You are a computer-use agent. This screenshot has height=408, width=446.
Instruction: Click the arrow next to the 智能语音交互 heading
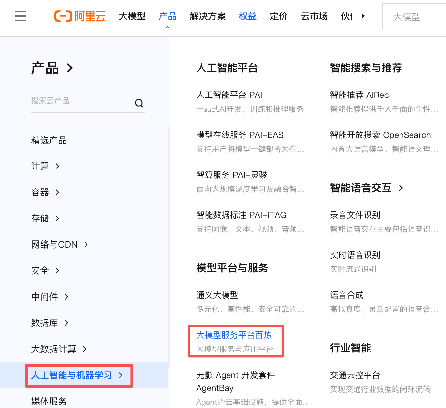[x=401, y=188]
